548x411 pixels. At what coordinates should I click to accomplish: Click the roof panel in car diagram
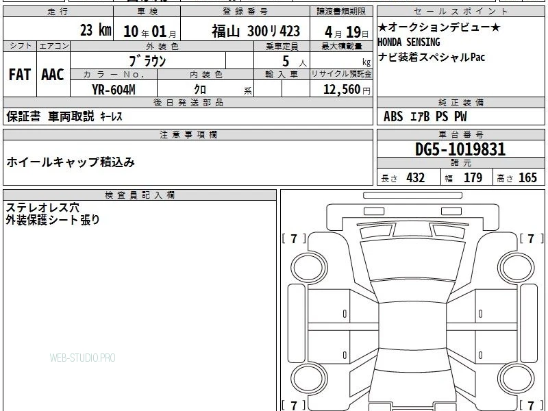[x=412, y=325]
